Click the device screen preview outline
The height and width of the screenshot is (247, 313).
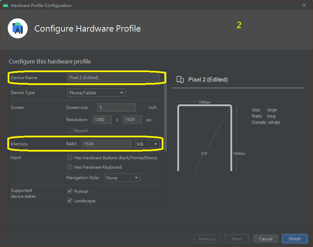[205, 138]
